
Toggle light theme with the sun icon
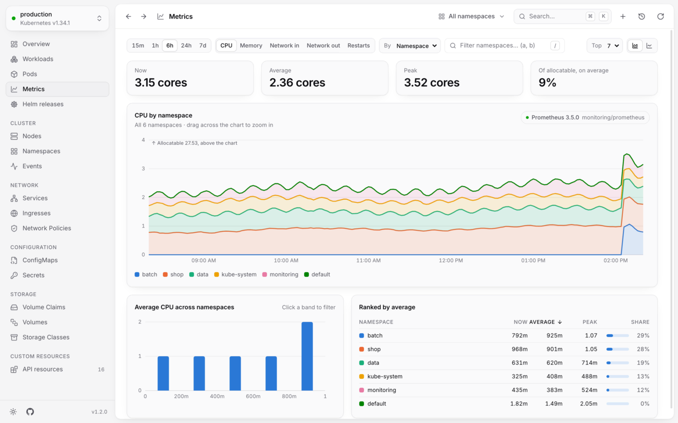click(13, 412)
